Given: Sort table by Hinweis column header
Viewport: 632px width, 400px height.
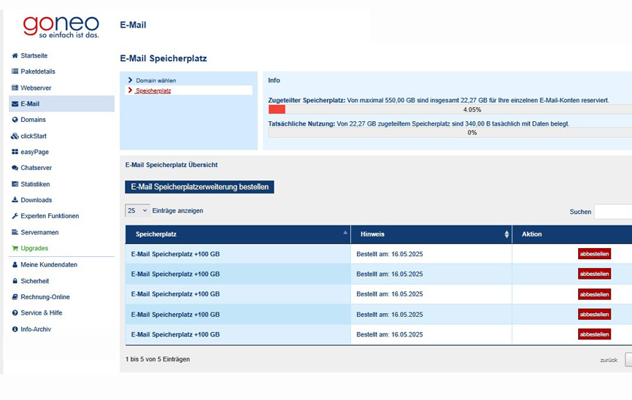Looking at the screenshot, I should [431, 234].
